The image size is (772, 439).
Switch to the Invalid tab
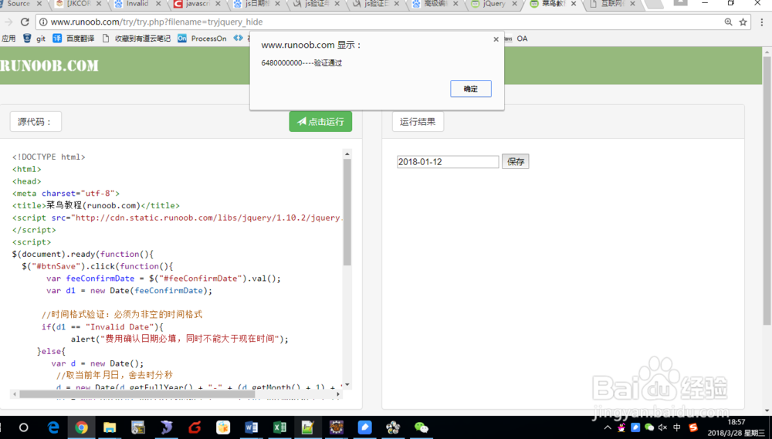point(137,3)
